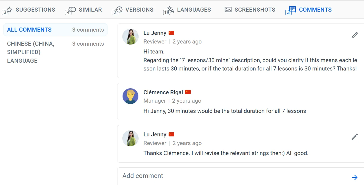Click the flag beside first Lu Jenny
The image size is (364, 185).
point(171,33)
